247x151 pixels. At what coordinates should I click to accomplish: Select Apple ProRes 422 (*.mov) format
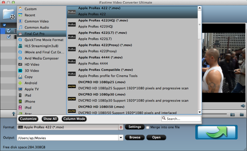132,12
